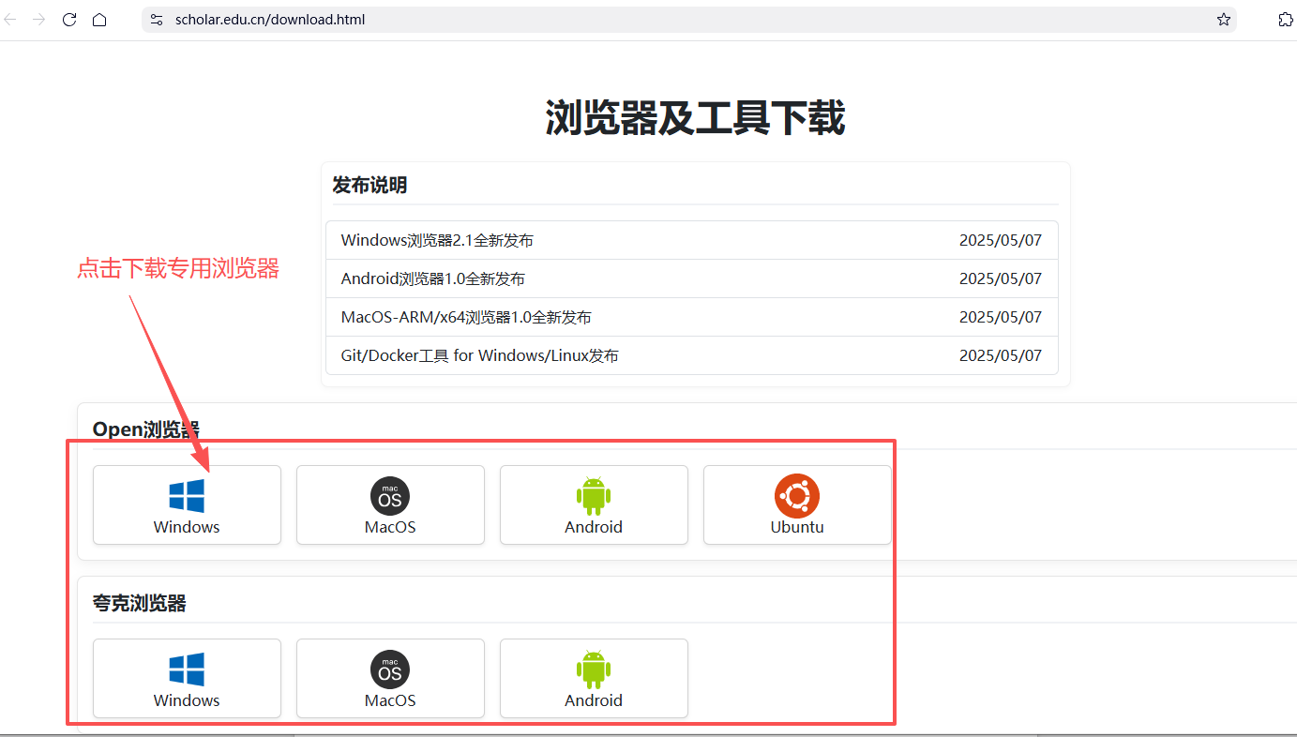Download Quark (夸克) browser for Windows
The image size is (1297, 737).
(x=187, y=678)
